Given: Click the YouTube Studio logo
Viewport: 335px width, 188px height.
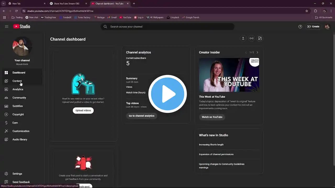Looking at the screenshot, I should pyautogui.click(x=22, y=27).
